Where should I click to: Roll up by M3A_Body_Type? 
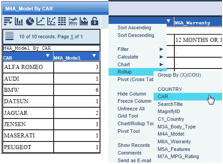click(177, 127)
